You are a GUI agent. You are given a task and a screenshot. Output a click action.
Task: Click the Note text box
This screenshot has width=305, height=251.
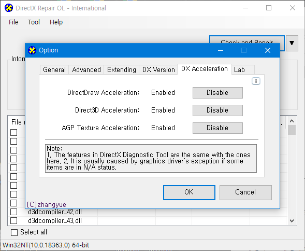[151, 159]
